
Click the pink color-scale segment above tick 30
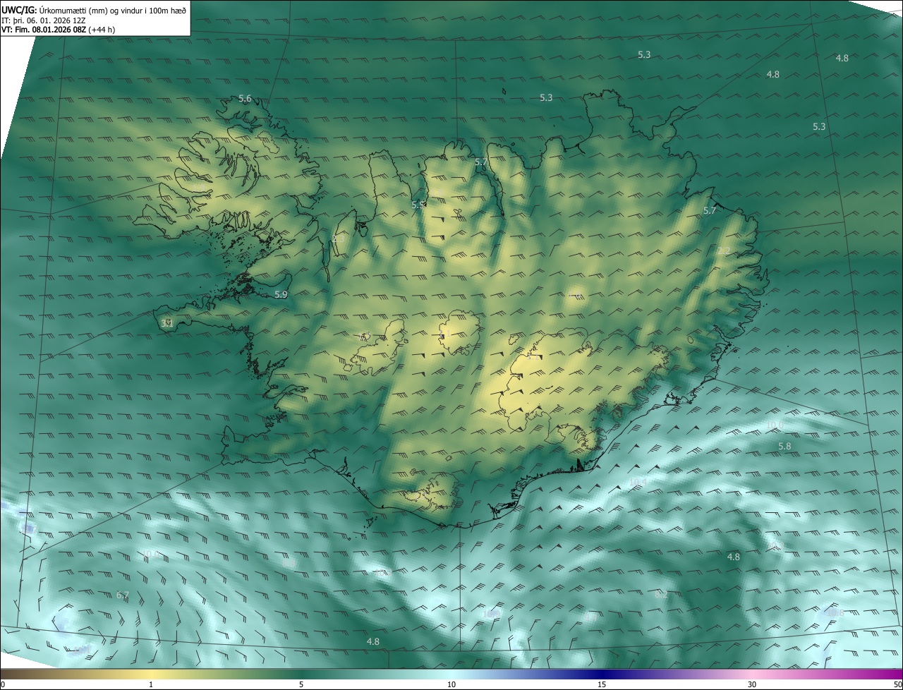752,674
